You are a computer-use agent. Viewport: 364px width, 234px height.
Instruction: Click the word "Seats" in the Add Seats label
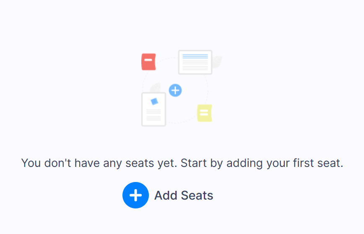click(x=197, y=195)
